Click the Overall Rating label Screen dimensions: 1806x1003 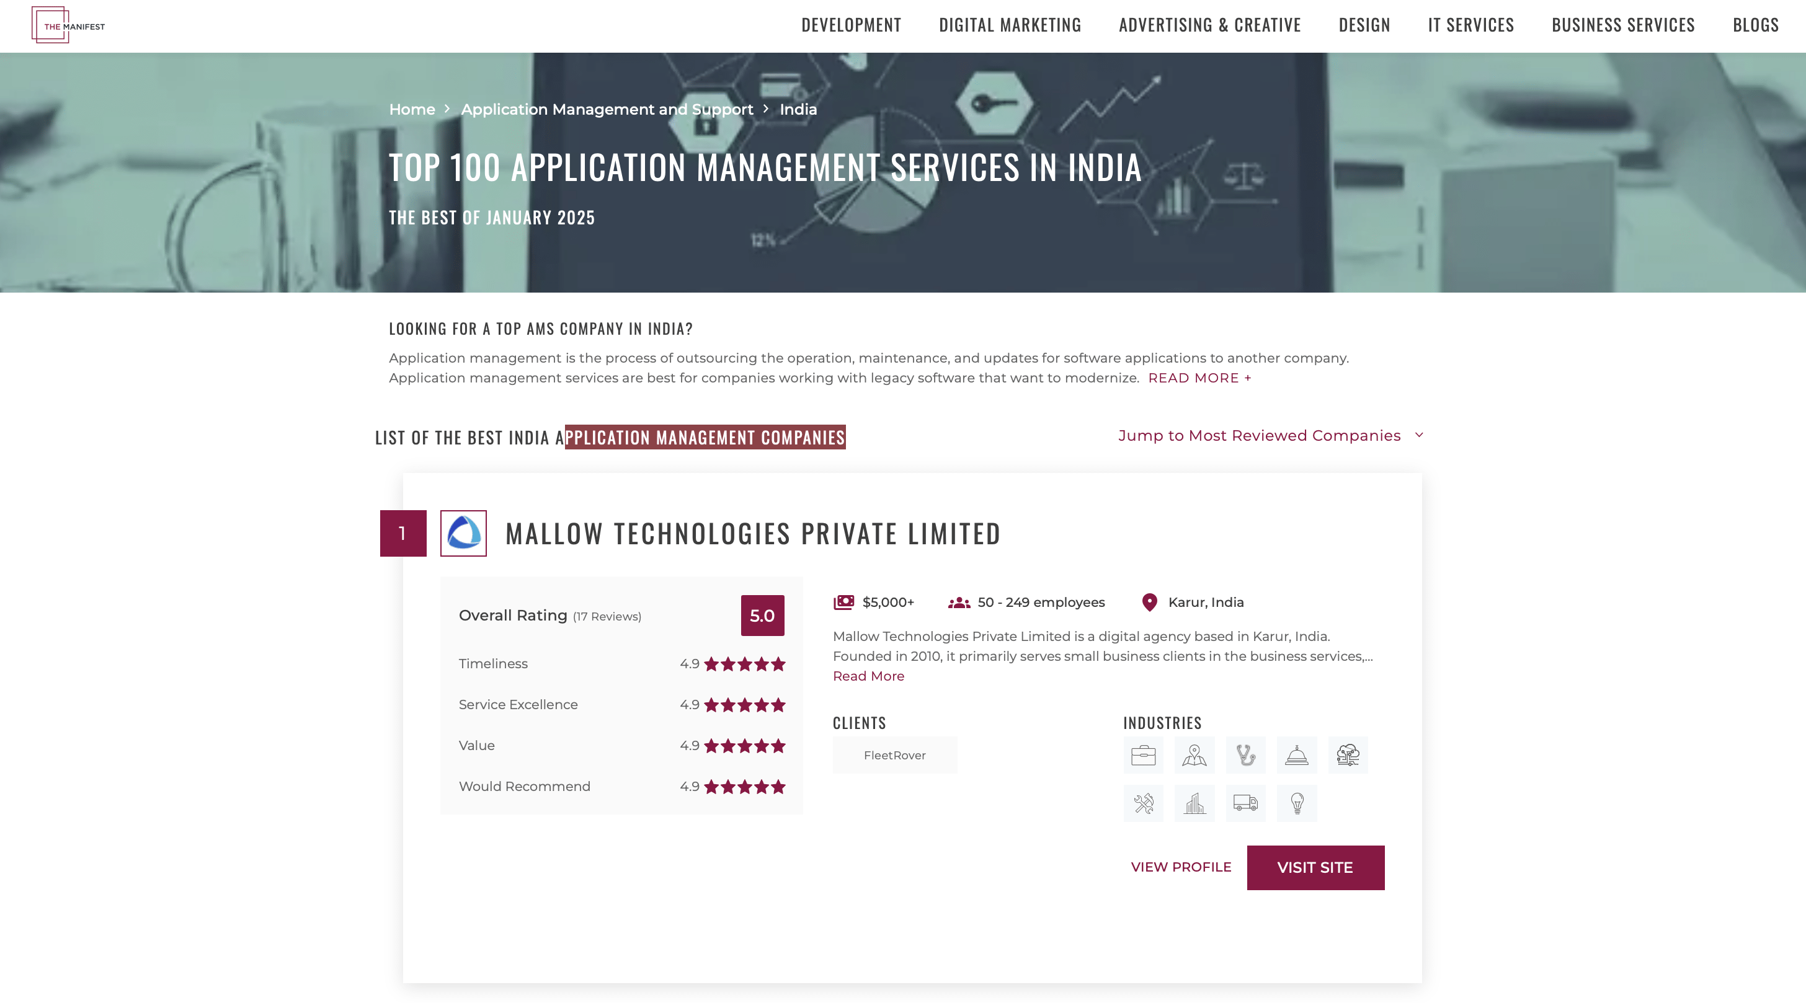coord(512,616)
